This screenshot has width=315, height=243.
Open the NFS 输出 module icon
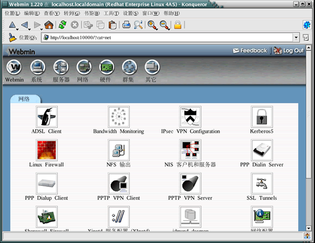click(x=119, y=150)
